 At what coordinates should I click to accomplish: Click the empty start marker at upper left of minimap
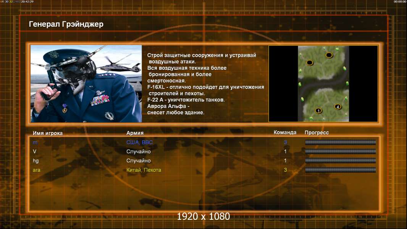310,63
